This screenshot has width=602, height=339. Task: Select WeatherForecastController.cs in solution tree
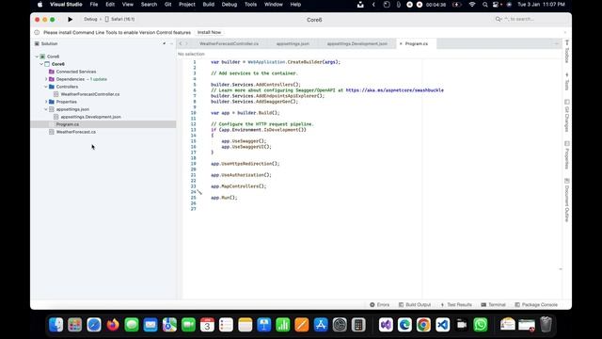click(90, 94)
